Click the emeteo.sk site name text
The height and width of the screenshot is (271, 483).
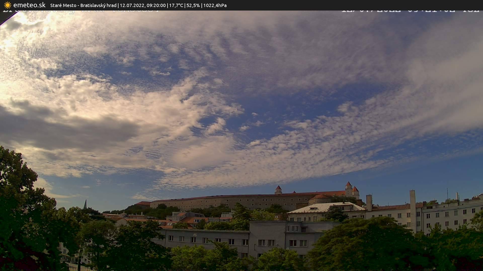(x=29, y=5)
